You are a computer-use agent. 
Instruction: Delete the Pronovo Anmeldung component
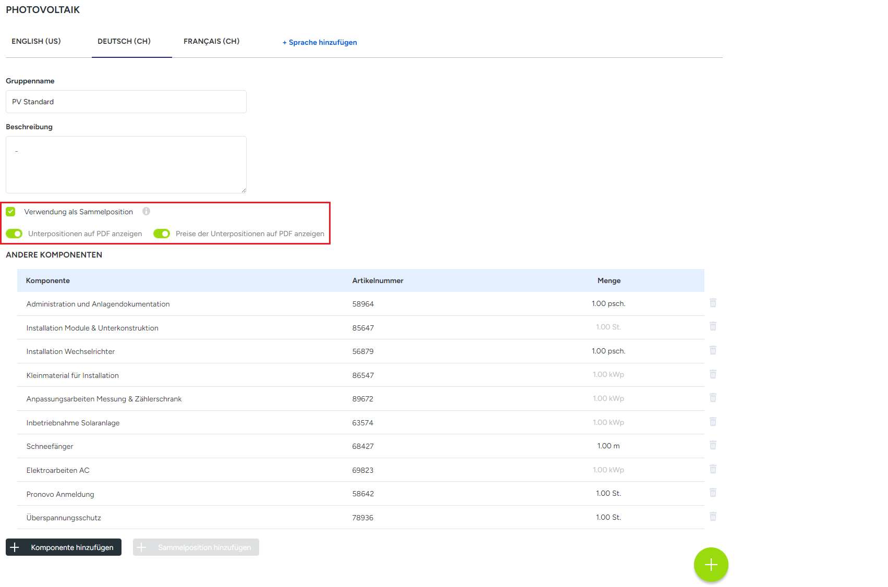[713, 493]
